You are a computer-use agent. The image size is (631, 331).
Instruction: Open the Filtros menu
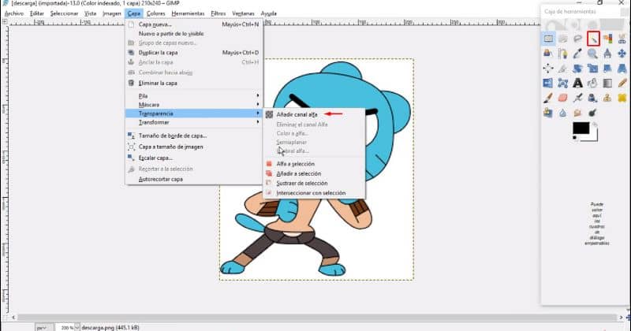coord(218,13)
